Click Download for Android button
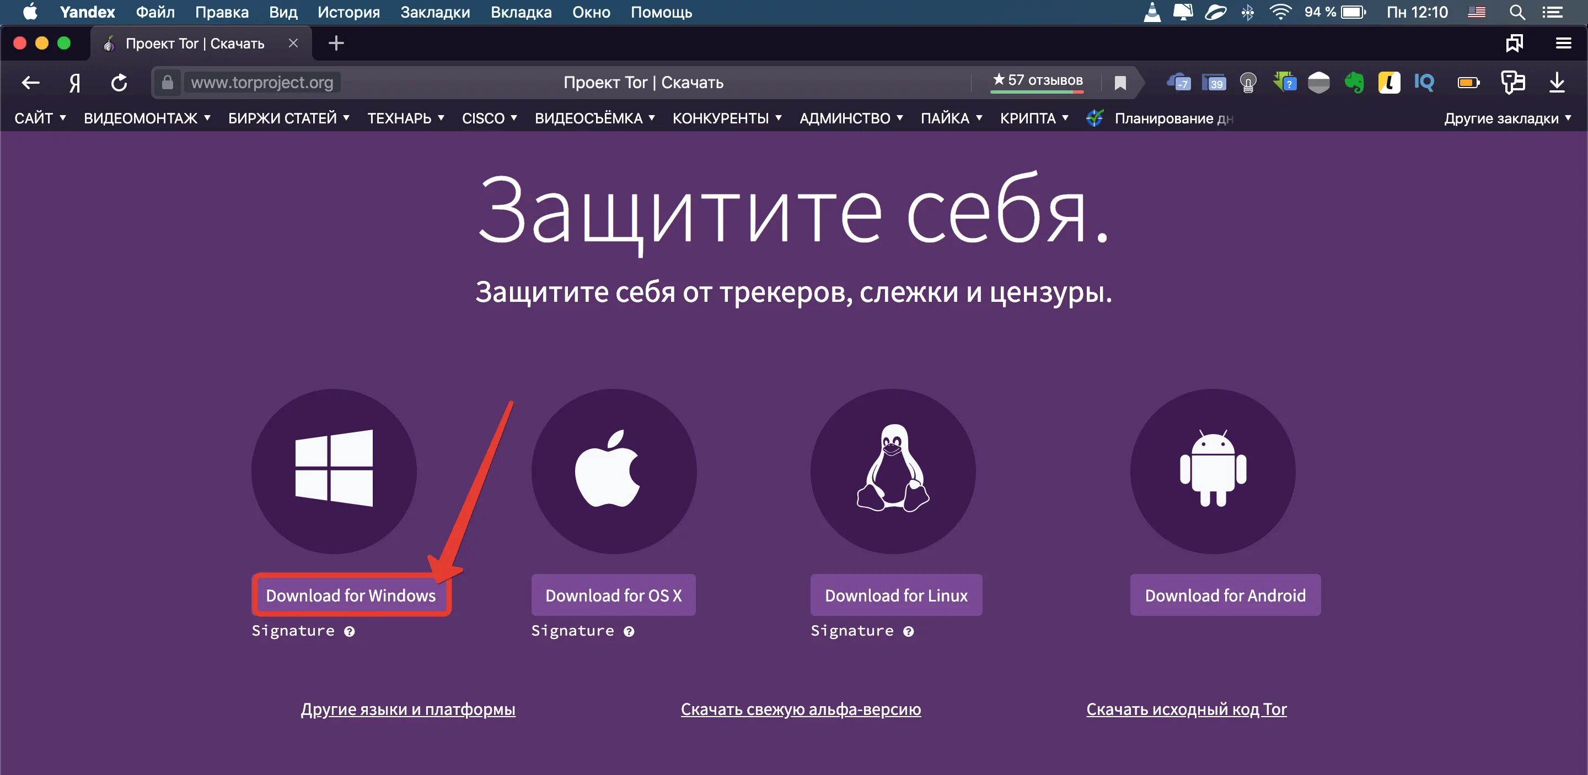1588x775 pixels. coord(1225,595)
